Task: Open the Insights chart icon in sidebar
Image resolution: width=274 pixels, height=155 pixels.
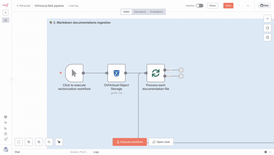Action: 6,128
